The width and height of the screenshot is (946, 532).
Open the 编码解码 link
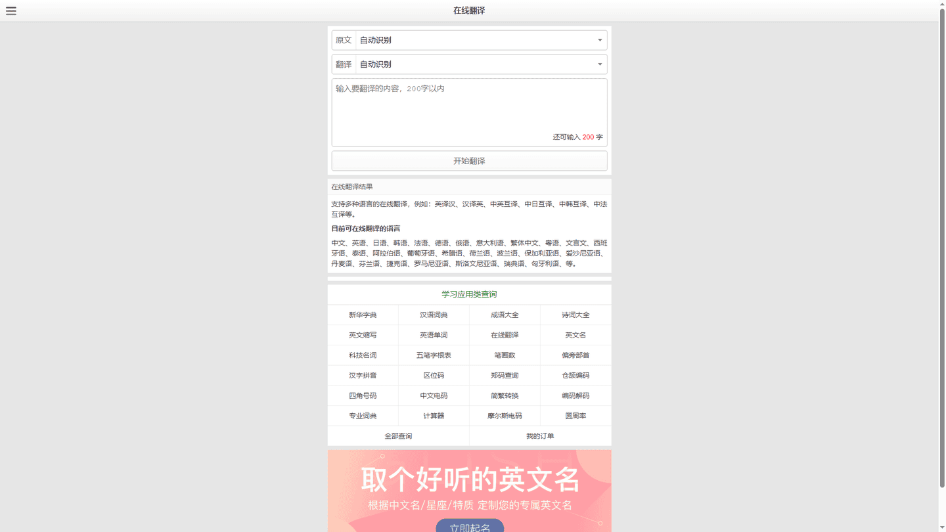pyautogui.click(x=575, y=396)
